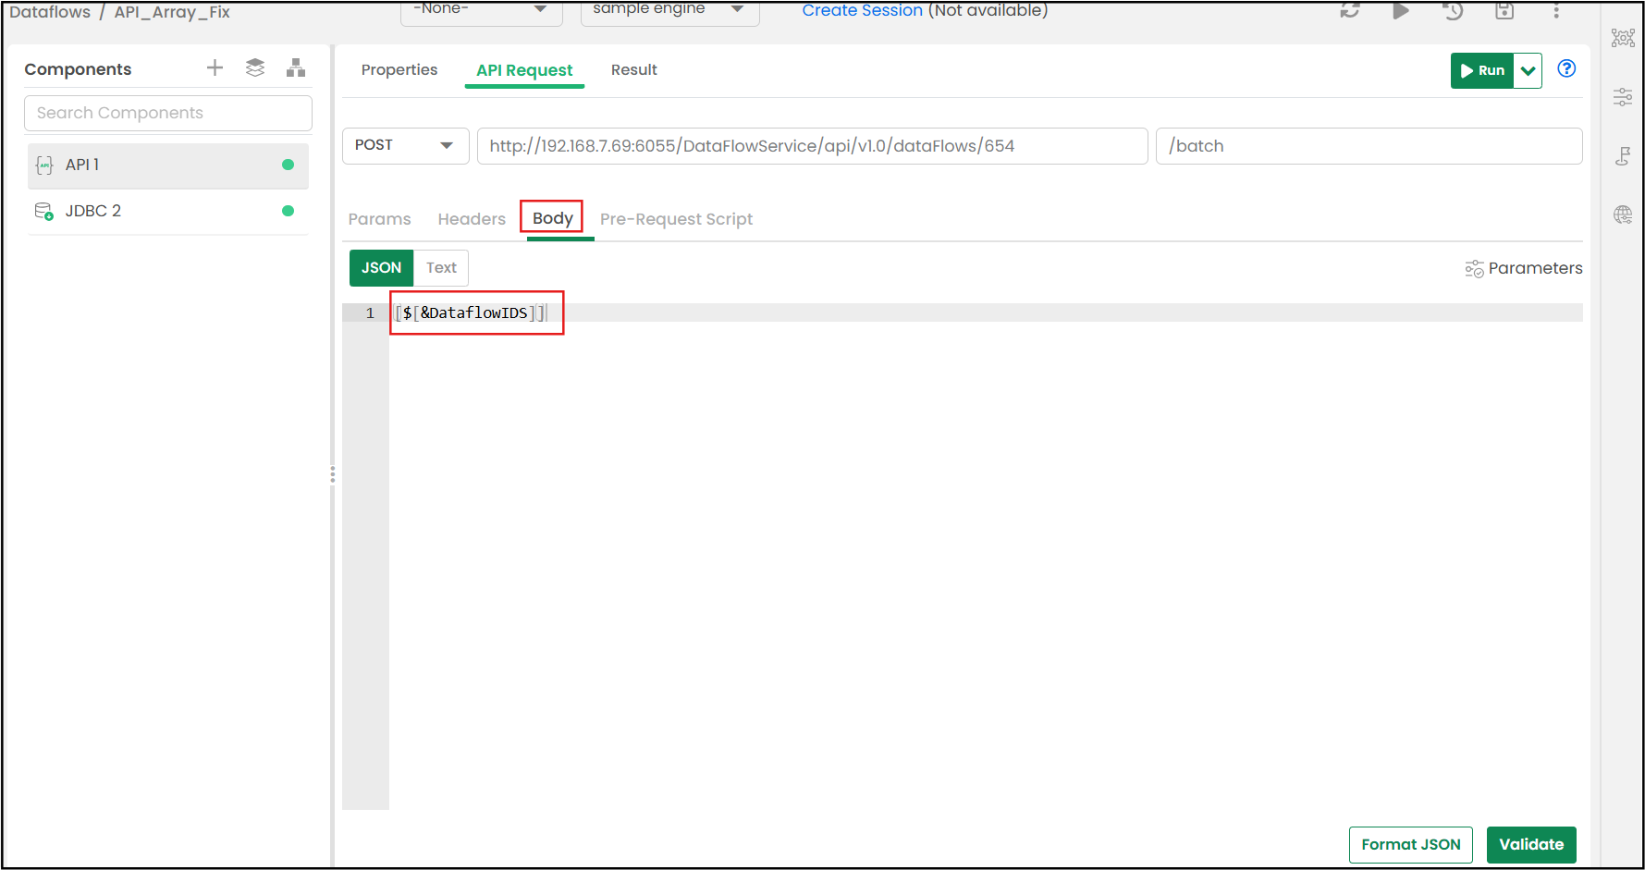Click the Search Components input field
Viewport: 1645px width, 870px height.
pos(168,114)
